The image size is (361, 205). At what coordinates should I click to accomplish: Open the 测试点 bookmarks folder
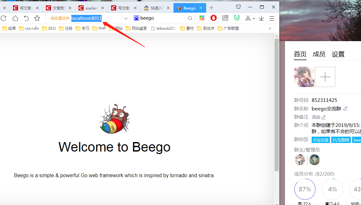206,28
